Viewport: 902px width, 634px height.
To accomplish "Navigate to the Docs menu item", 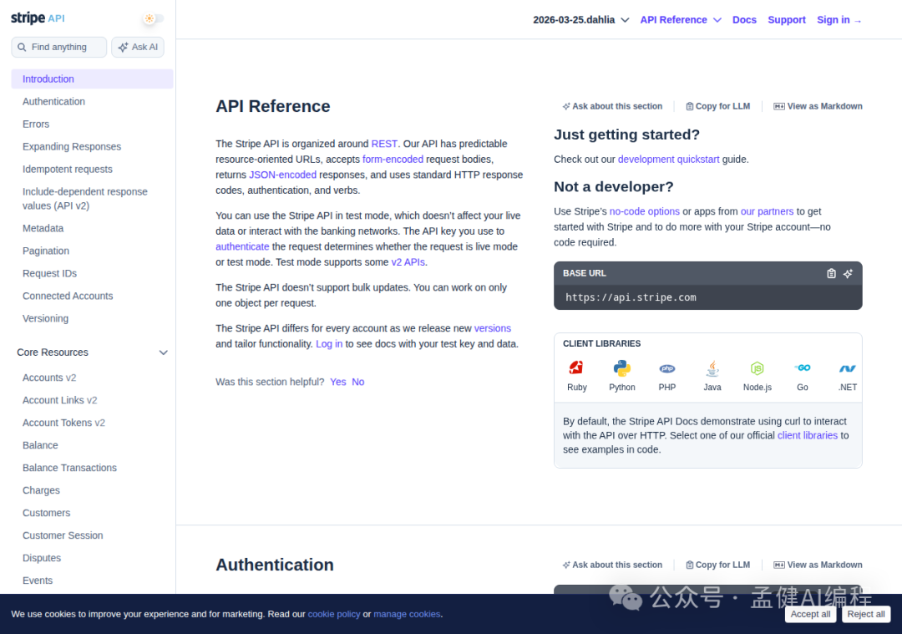I will [743, 19].
